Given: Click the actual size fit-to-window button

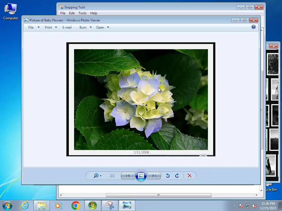Looking at the screenshot, I should pyautogui.click(x=112, y=176).
